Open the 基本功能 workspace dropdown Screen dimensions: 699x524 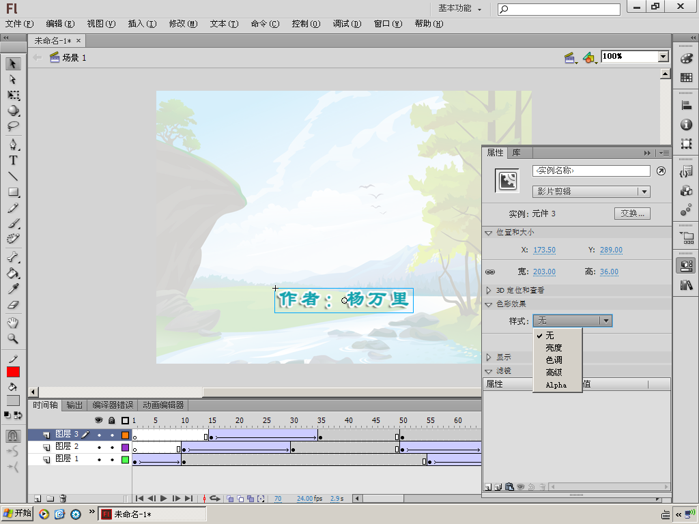[459, 8]
